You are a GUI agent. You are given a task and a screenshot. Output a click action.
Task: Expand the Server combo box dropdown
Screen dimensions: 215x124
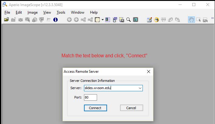[x=140, y=88]
